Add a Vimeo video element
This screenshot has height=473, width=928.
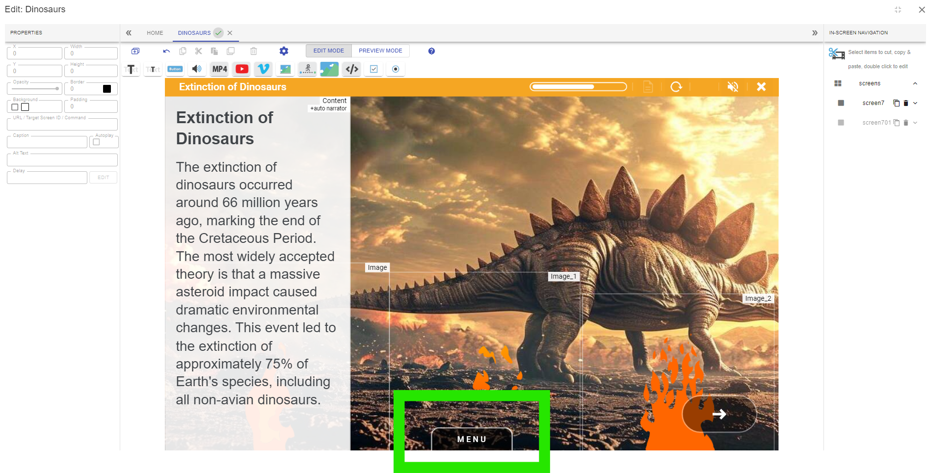click(264, 69)
